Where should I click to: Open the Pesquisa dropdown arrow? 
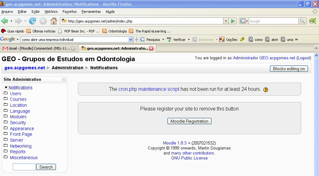coord(163,40)
